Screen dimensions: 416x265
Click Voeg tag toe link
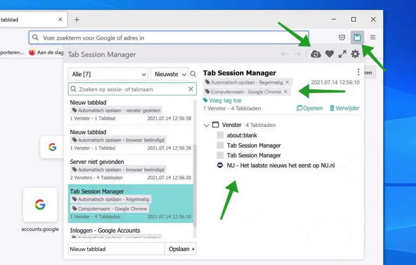point(222,100)
